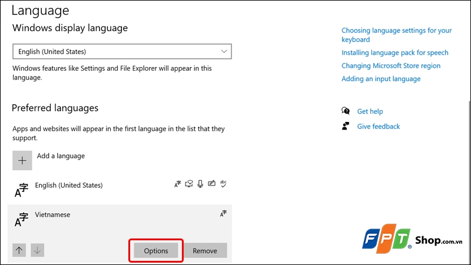Open Changing Microsoft Store region link
Screen dimensions: 471x265
click(391, 65)
